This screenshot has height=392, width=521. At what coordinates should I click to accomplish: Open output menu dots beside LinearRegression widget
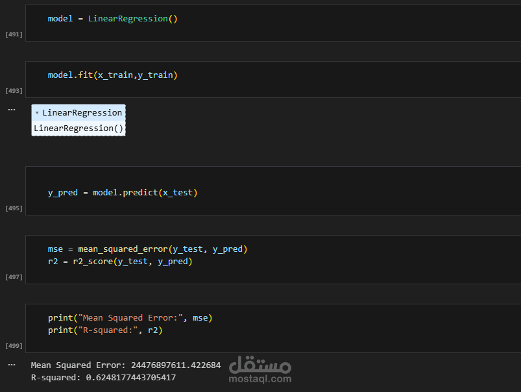(12, 110)
